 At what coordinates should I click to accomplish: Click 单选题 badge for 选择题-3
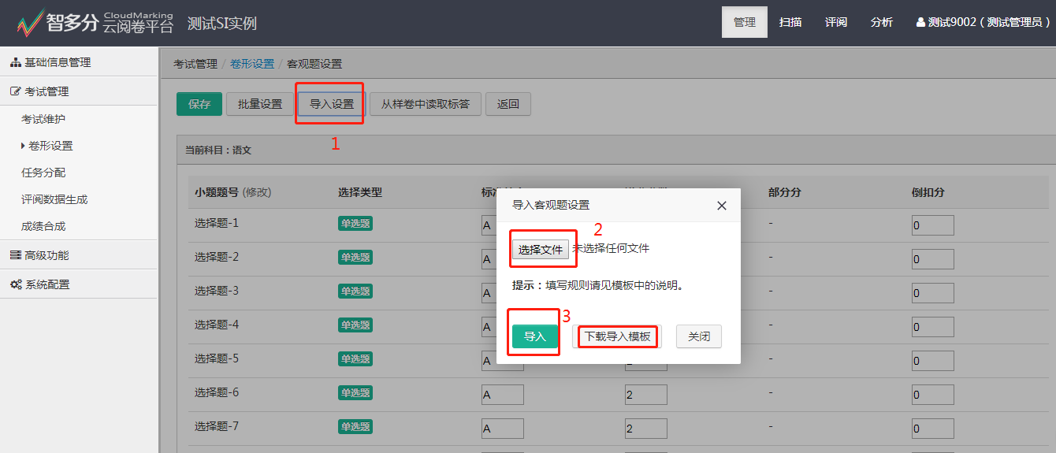click(x=355, y=291)
